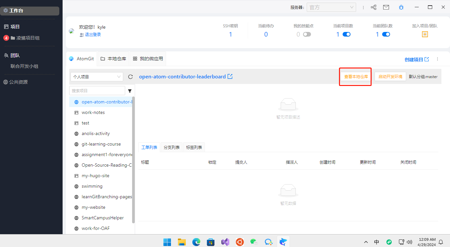Open Microsoft Store from taskbar
450x247 pixels.
(x=211, y=242)
